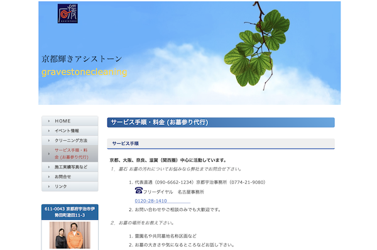This screenshot has width=377, height=250.
Task: Click the telephone icon beside フリーダイヤル
Action: point(139,190)
